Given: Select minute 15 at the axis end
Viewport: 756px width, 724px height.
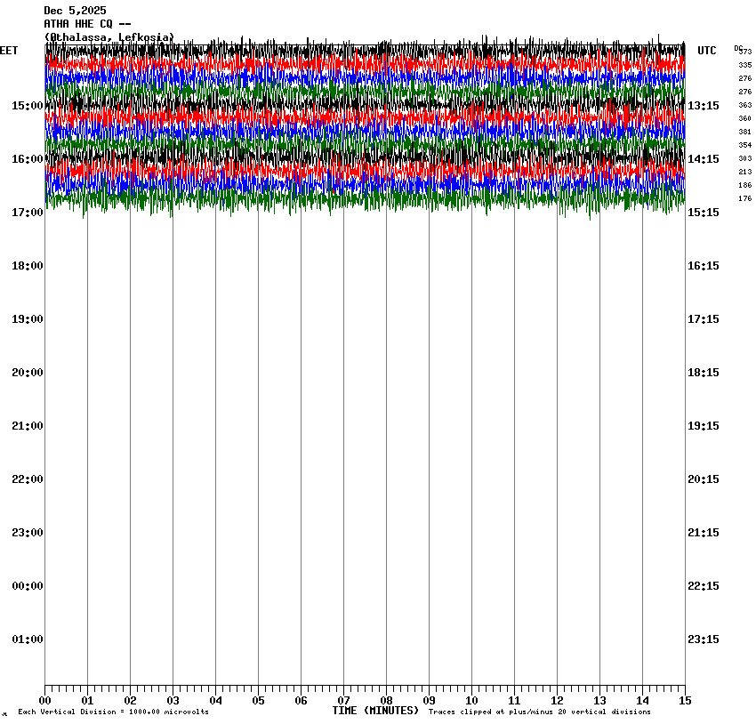Looking at the screenshot, I should click(685, 701).
